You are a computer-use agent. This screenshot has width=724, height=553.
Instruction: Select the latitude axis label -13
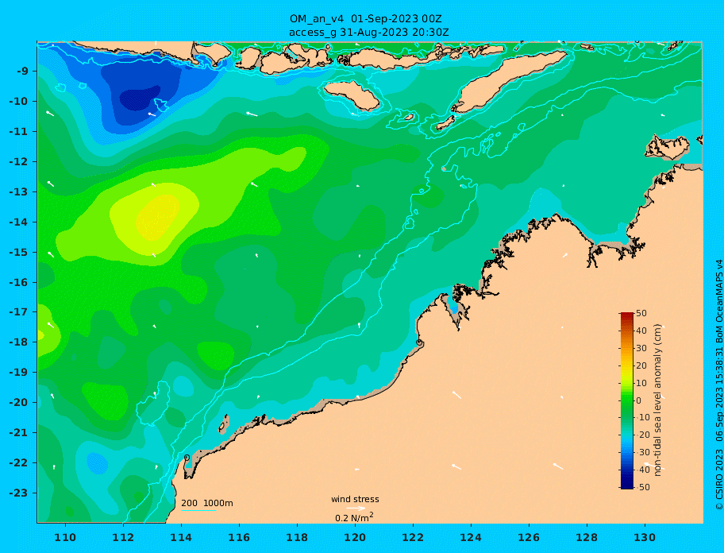pos(19,191)
